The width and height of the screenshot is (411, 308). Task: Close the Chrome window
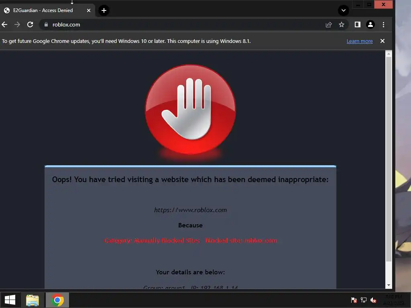383,4
